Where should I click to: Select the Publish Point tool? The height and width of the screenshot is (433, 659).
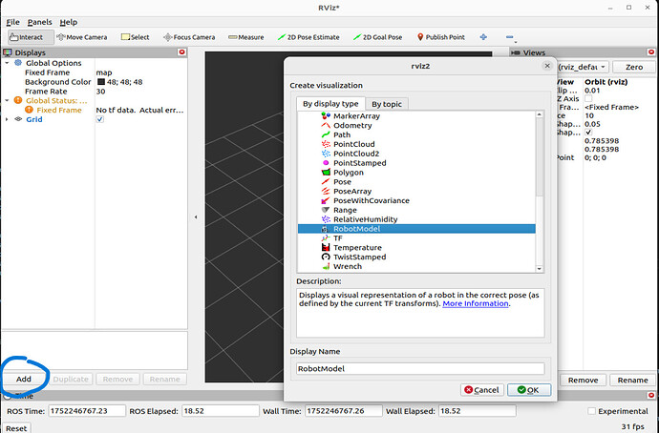point(441,37)
